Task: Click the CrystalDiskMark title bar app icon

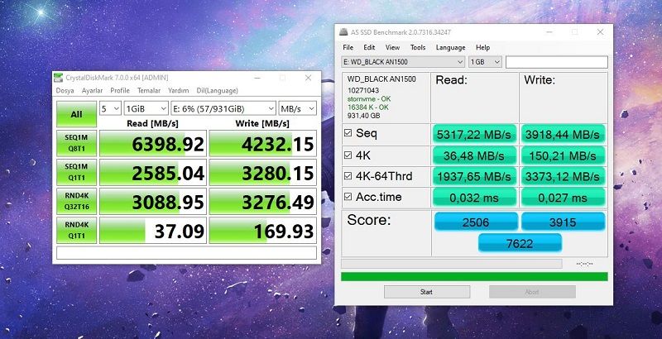Action: [x=59, y=78]
